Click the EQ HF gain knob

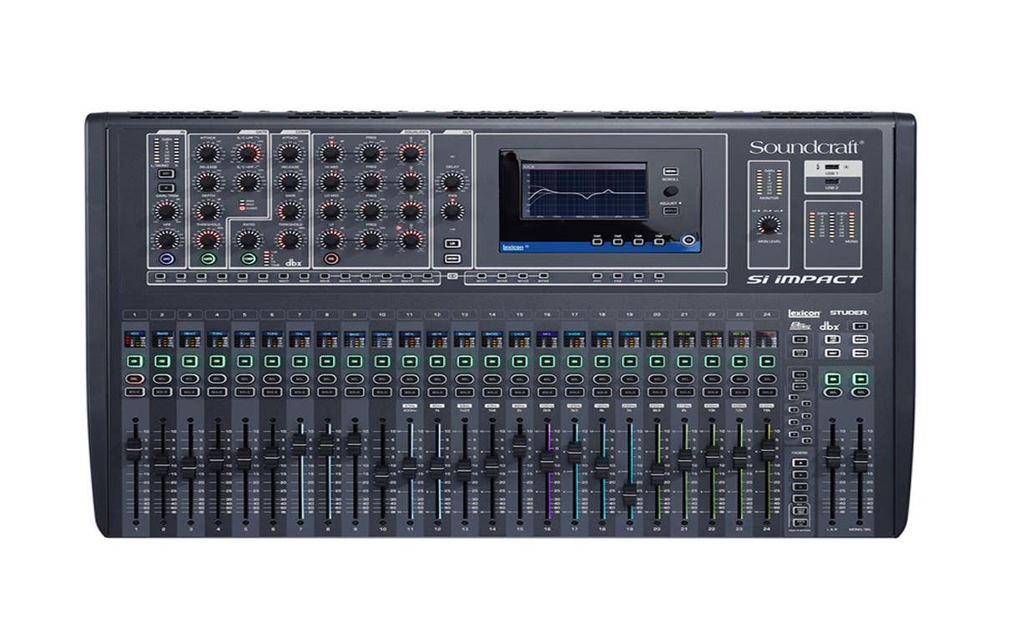331,152
